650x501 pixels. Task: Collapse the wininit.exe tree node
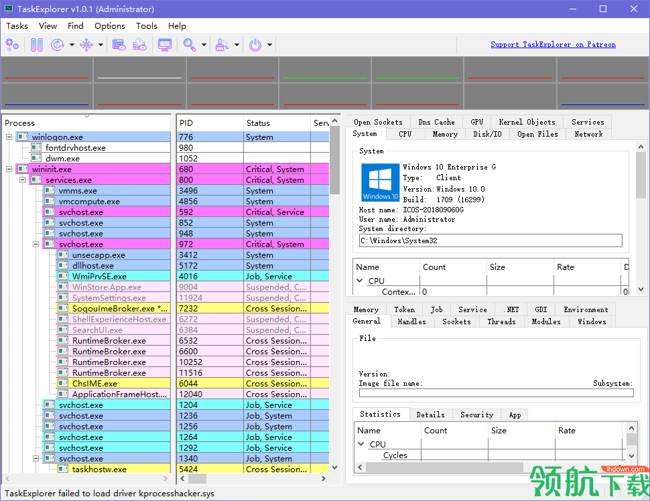click(9, 169)
